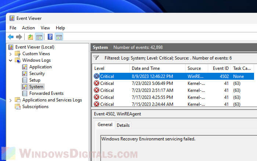Click the Setup log icon
Image resolution: width=257 pixels, height=161 pixels.
[x=25, y=80]
